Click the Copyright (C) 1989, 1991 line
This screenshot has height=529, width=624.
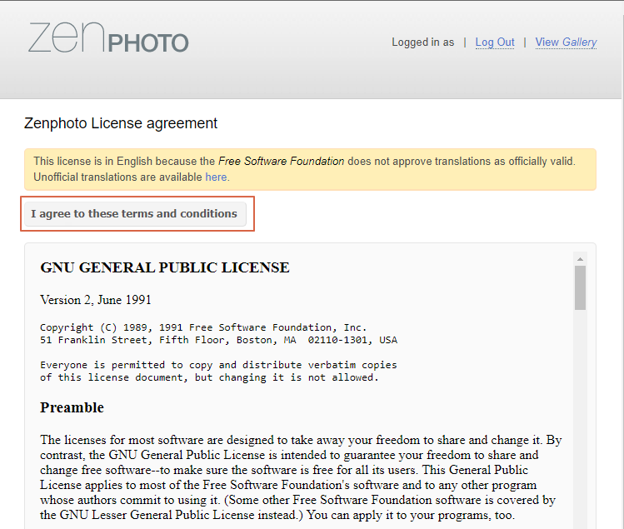203,327
